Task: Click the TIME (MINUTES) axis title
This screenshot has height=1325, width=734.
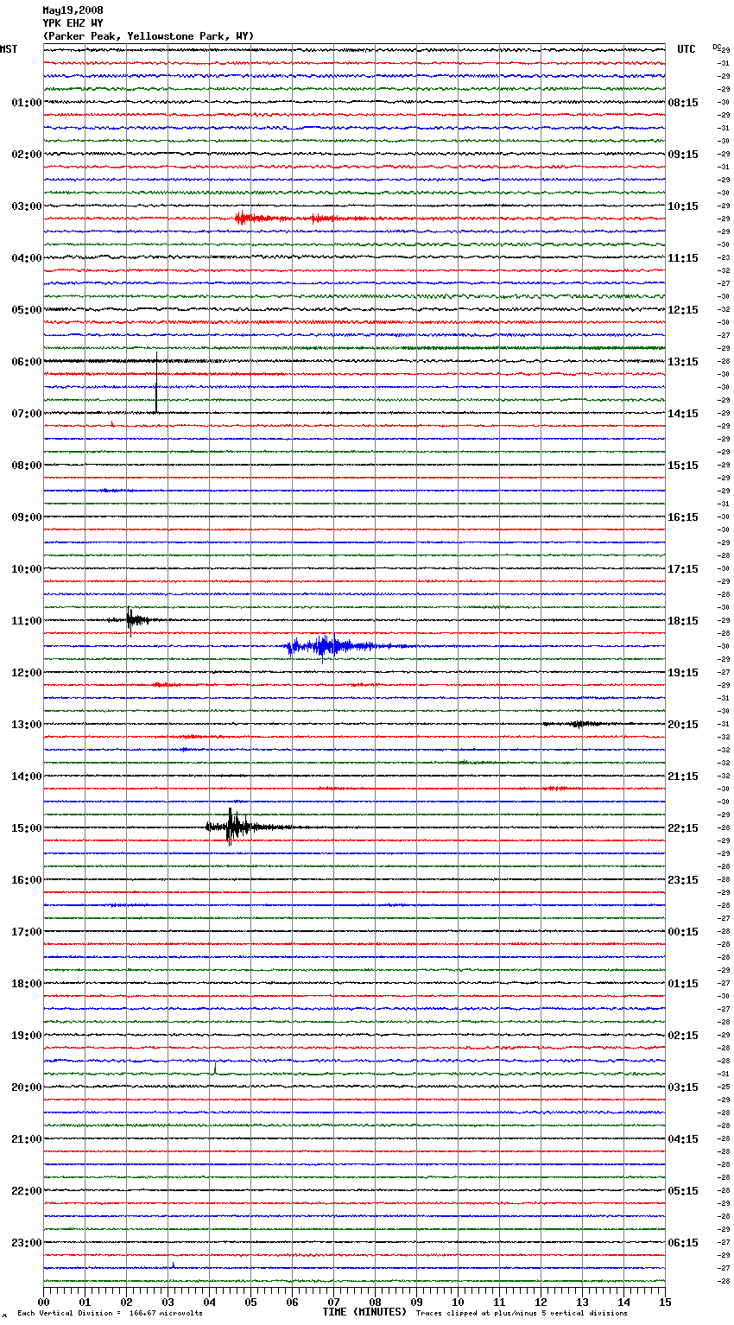Action: [364, 1312]
